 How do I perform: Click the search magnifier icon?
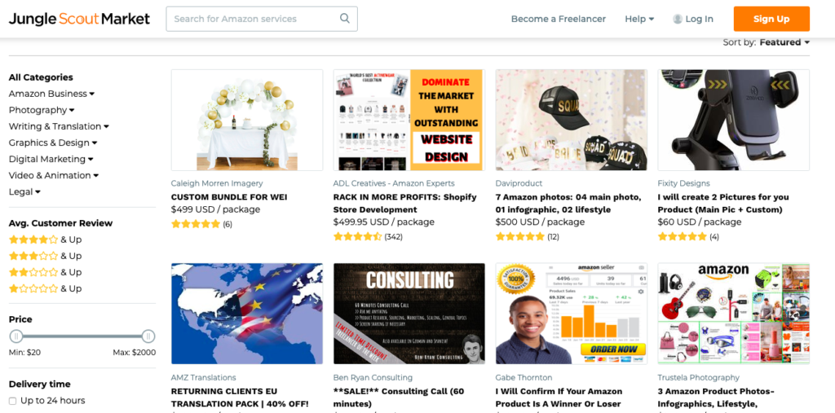coord(345,19)
